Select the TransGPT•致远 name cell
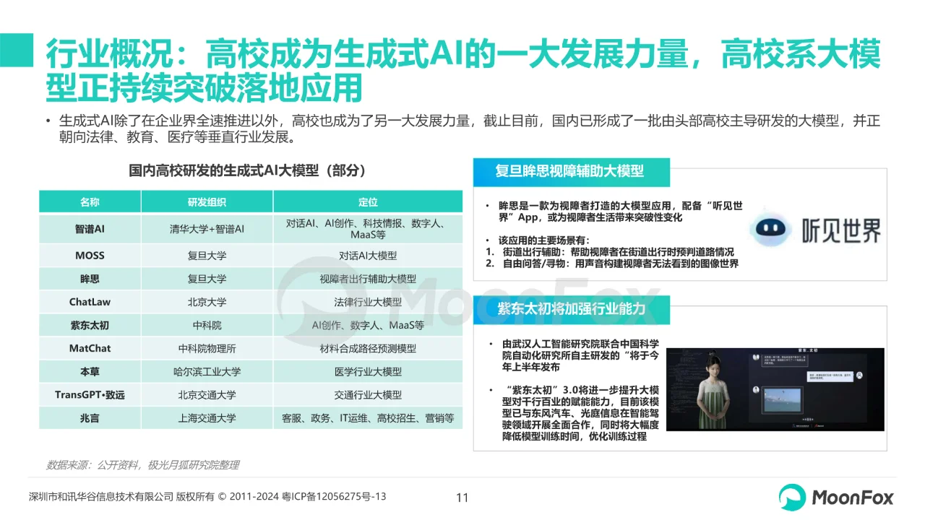This screenshot has height=520, width=925. [90, 395]
